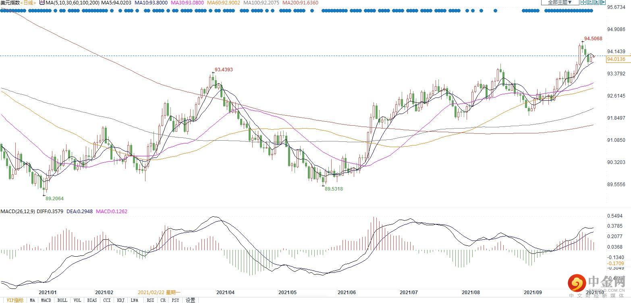
Task: Click the 美元指数 chart title
Action: tap(10, 2)
